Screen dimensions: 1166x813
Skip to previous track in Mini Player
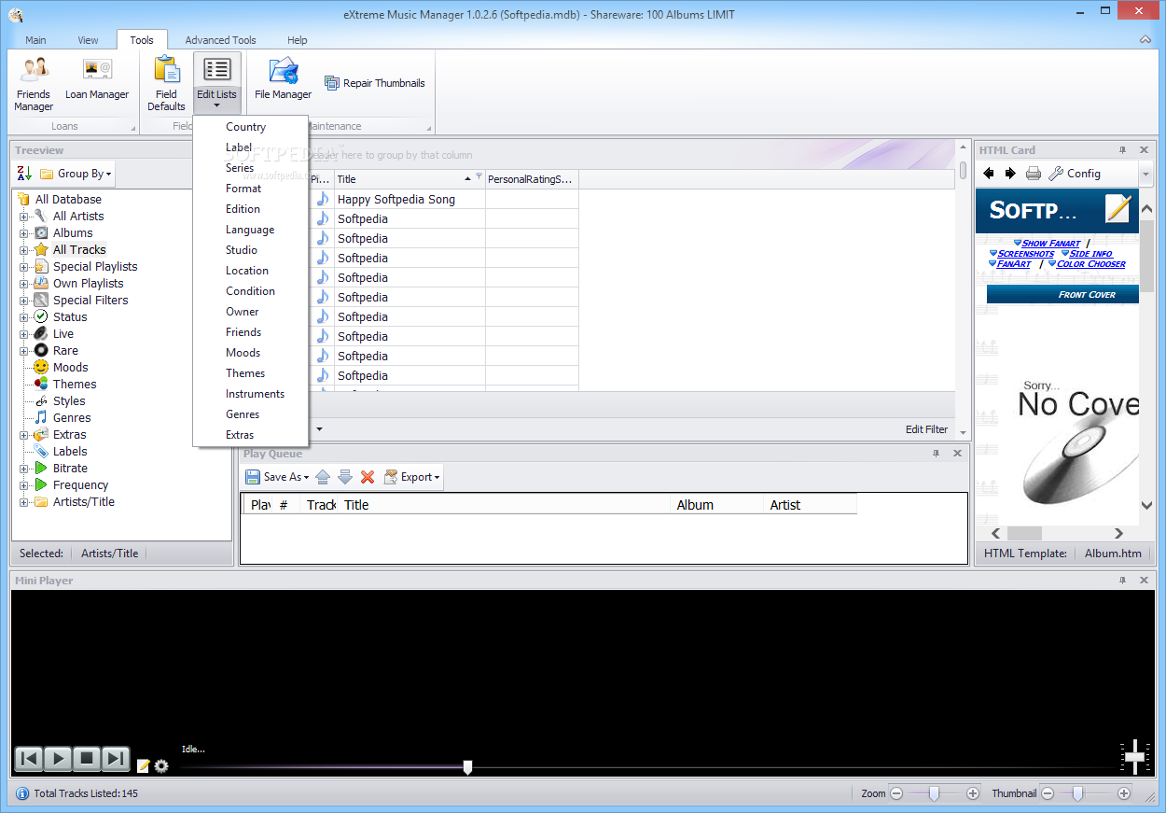click(x=29, y=759)
